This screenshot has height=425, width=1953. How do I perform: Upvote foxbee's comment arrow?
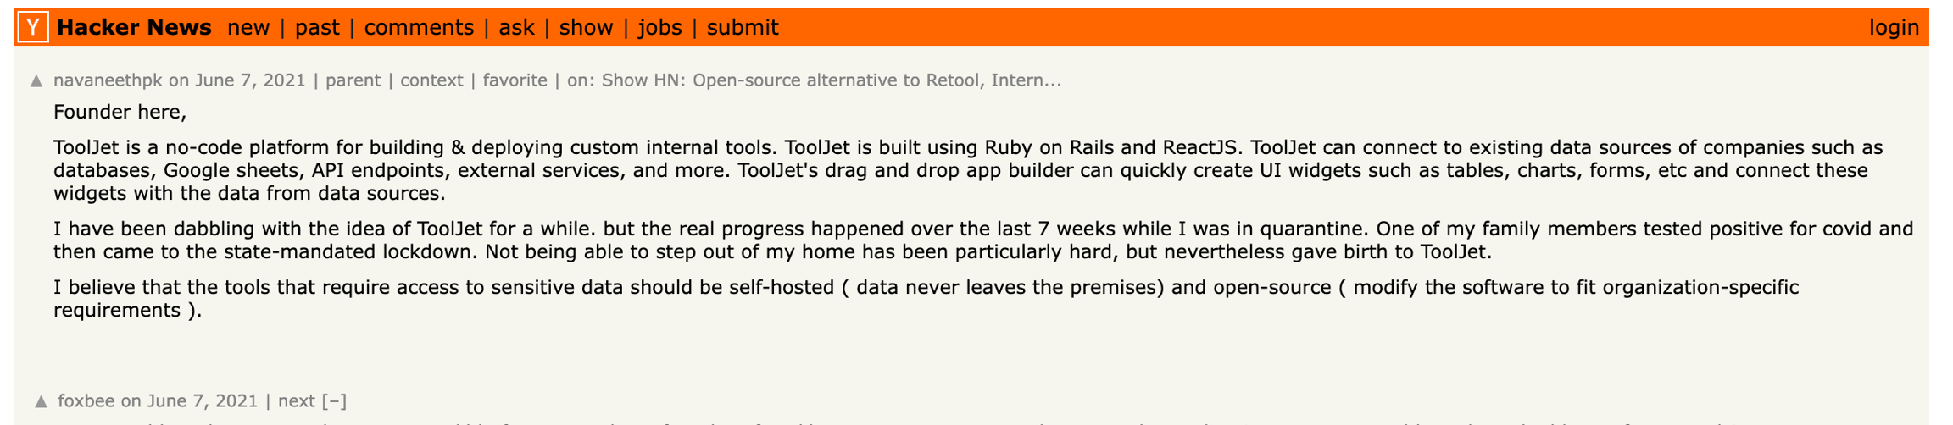coord(41,401)
